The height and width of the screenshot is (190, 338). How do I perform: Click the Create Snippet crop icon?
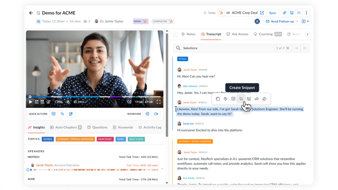point(241,99)
